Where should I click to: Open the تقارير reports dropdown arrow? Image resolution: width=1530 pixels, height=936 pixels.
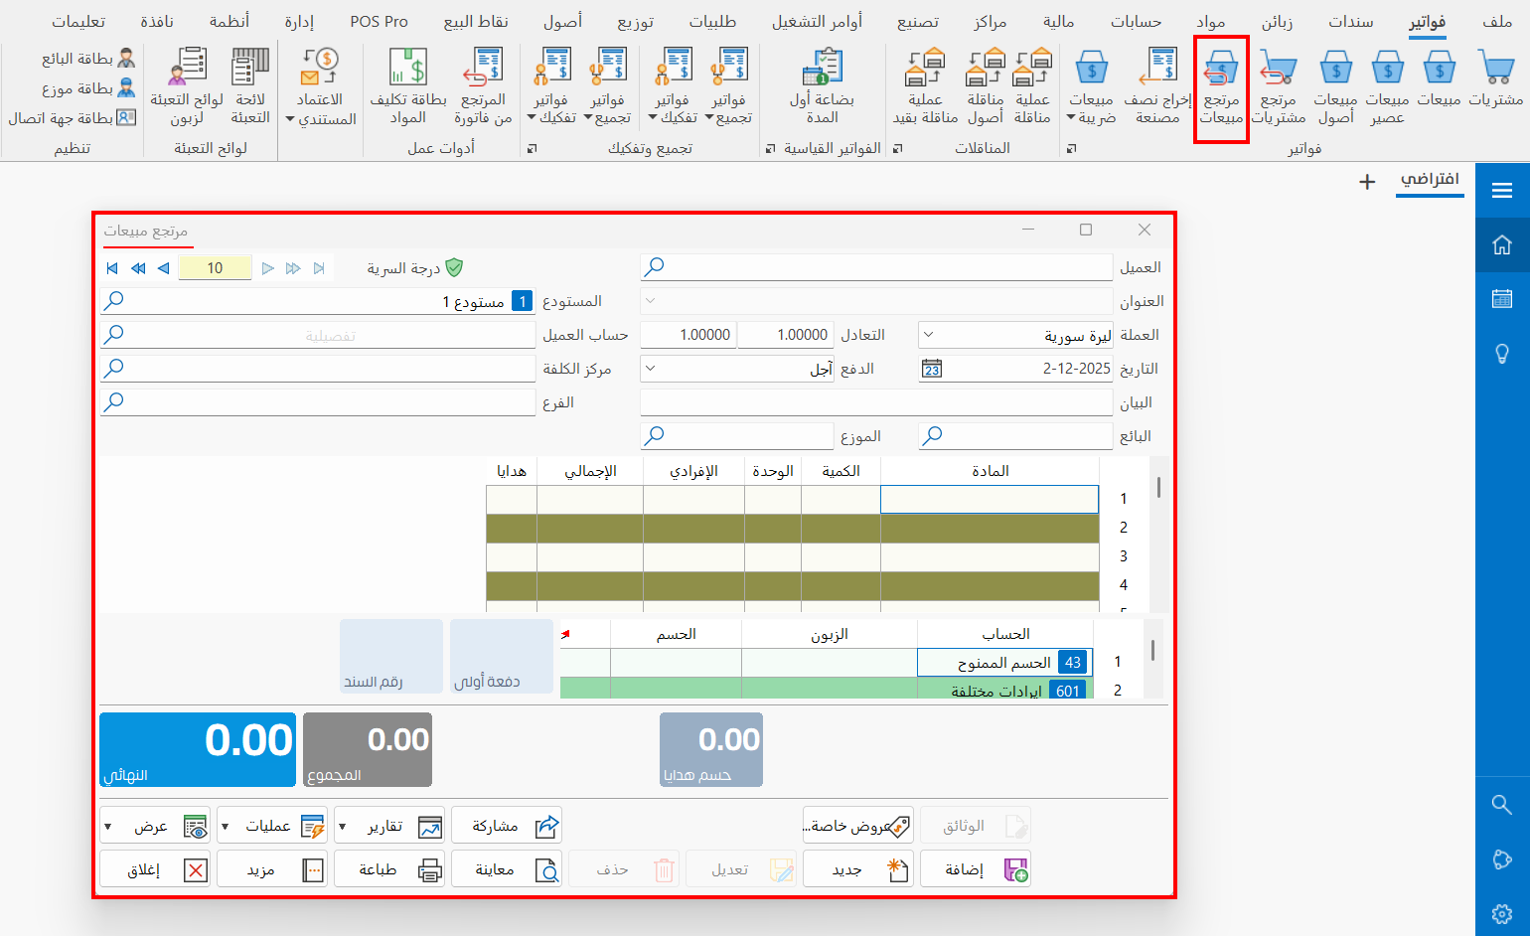[x=343, y=827]
